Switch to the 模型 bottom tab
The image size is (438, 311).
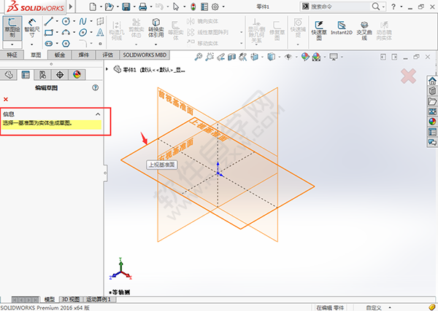point(50,299)
